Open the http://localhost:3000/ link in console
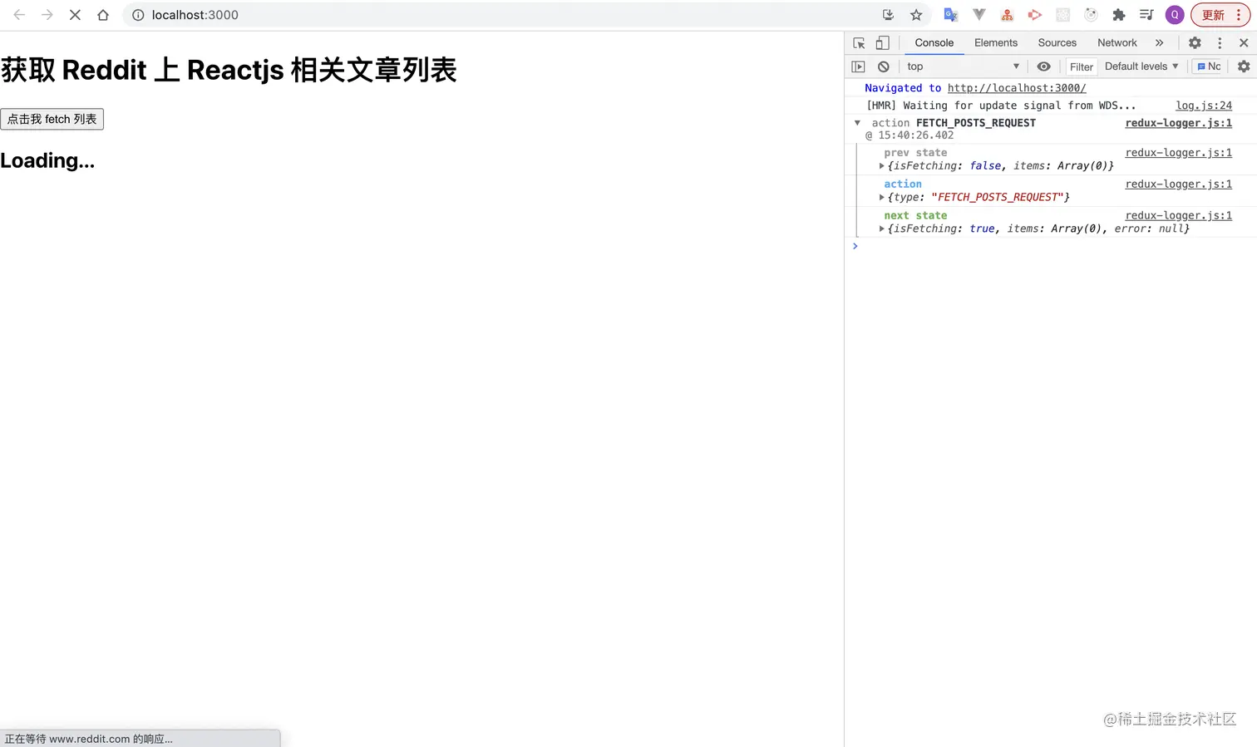The width and height of the screenshot is (1257, 747). (1016, 88)
